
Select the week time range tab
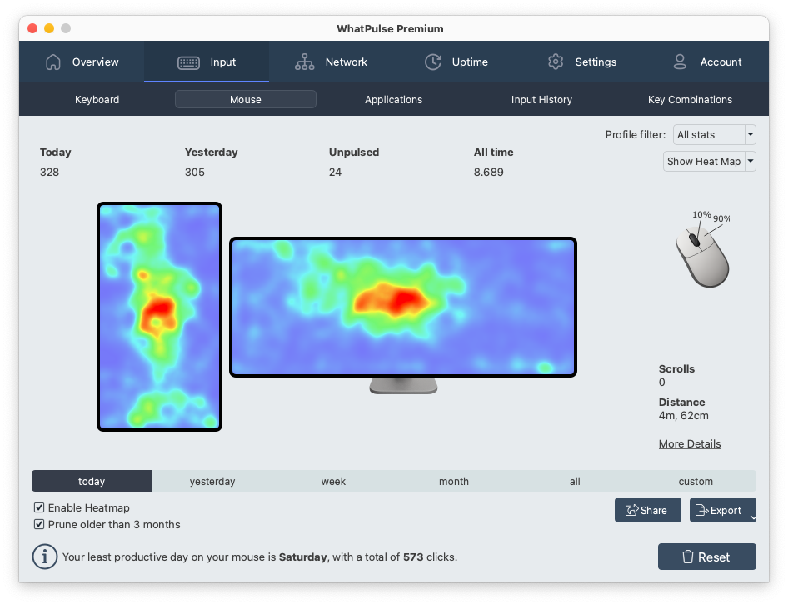pos(333,481)
